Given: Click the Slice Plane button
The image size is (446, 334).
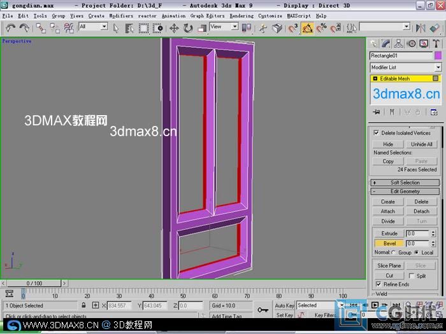Looking at the screenshot, I should (389, 265).
